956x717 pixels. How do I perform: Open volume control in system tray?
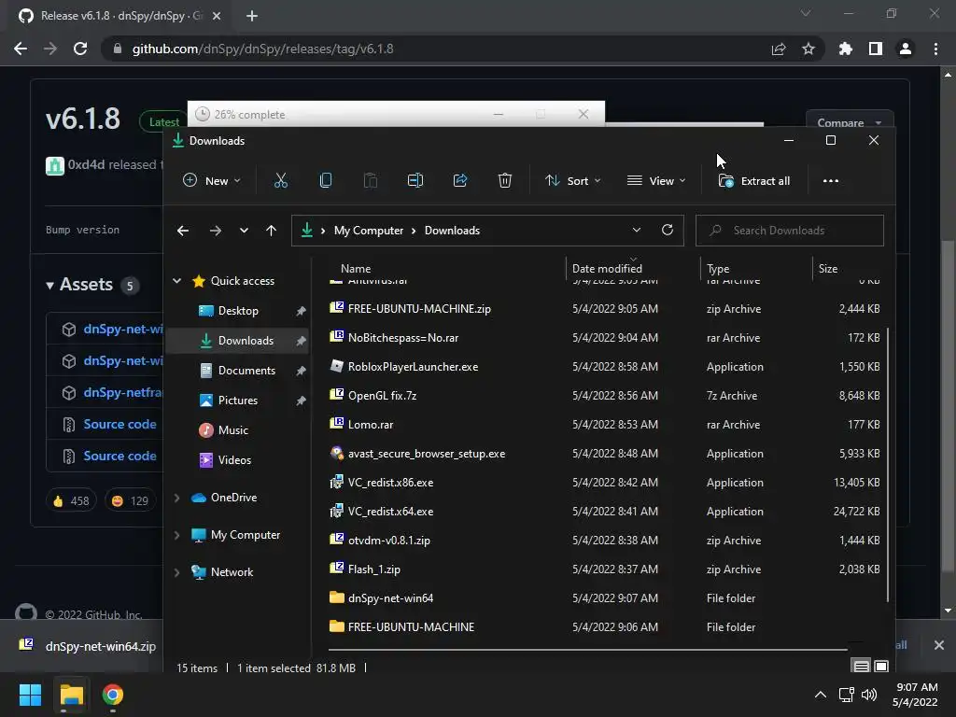tap(869, 695)
